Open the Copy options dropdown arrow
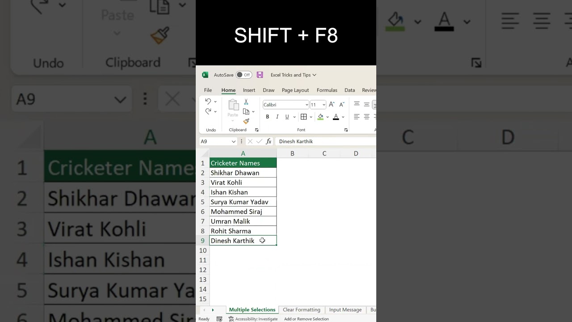 (x=253, y=112)
